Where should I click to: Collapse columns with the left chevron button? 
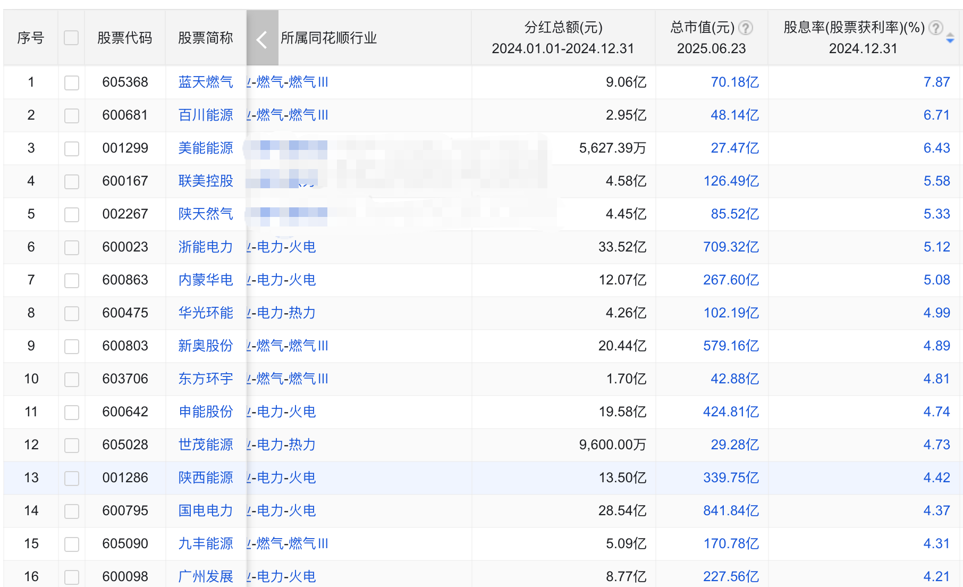[x=262, y=38]
